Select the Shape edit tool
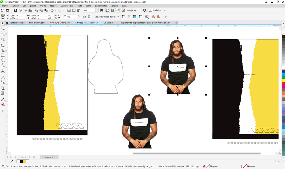The image size is (285, 169). coord(3,29)
